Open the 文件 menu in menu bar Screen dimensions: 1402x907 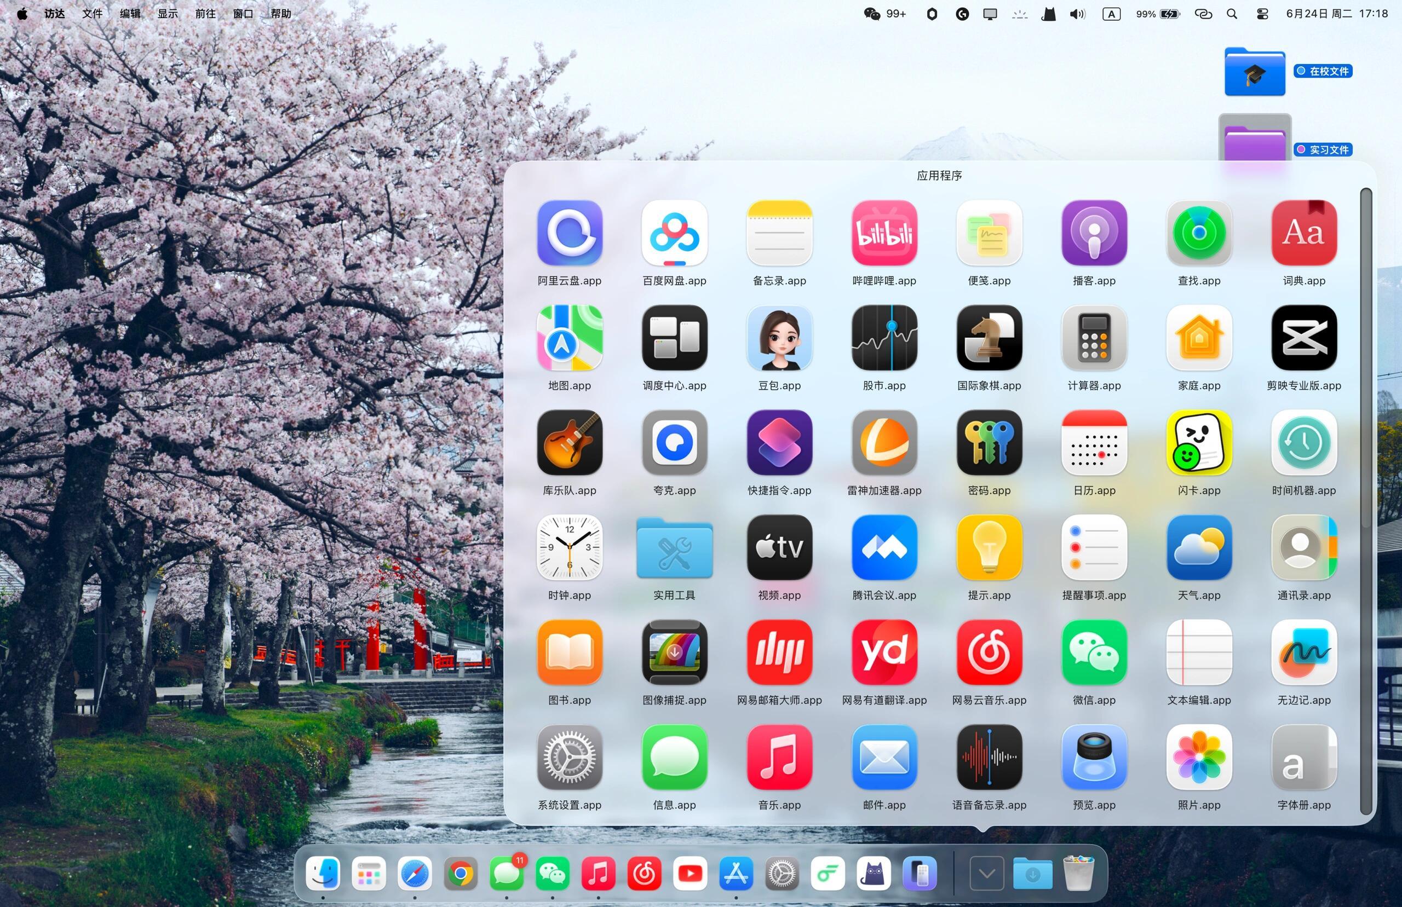[92, 14]
